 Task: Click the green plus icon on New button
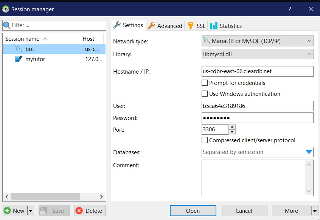coord(7,211)
